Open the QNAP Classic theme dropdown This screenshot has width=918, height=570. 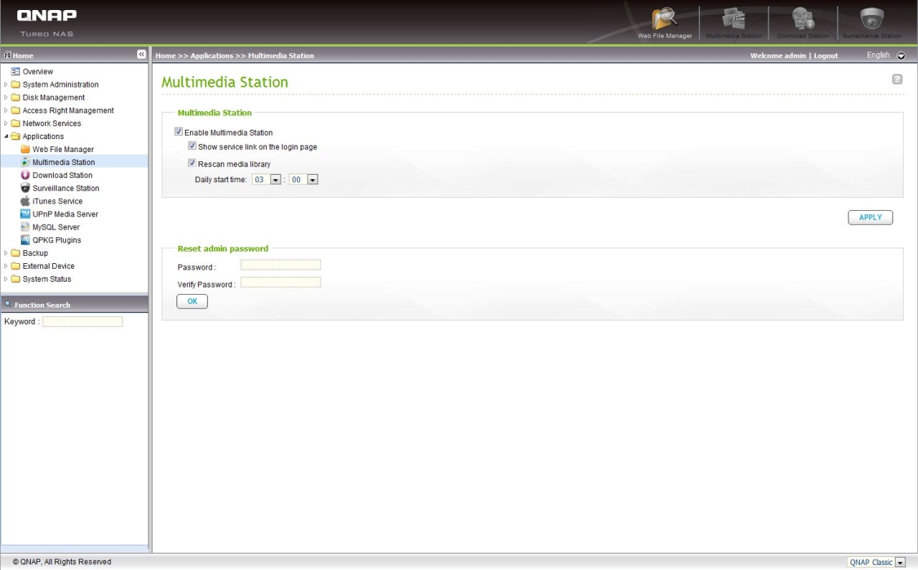pyautogui.click(x=900, y=563)
